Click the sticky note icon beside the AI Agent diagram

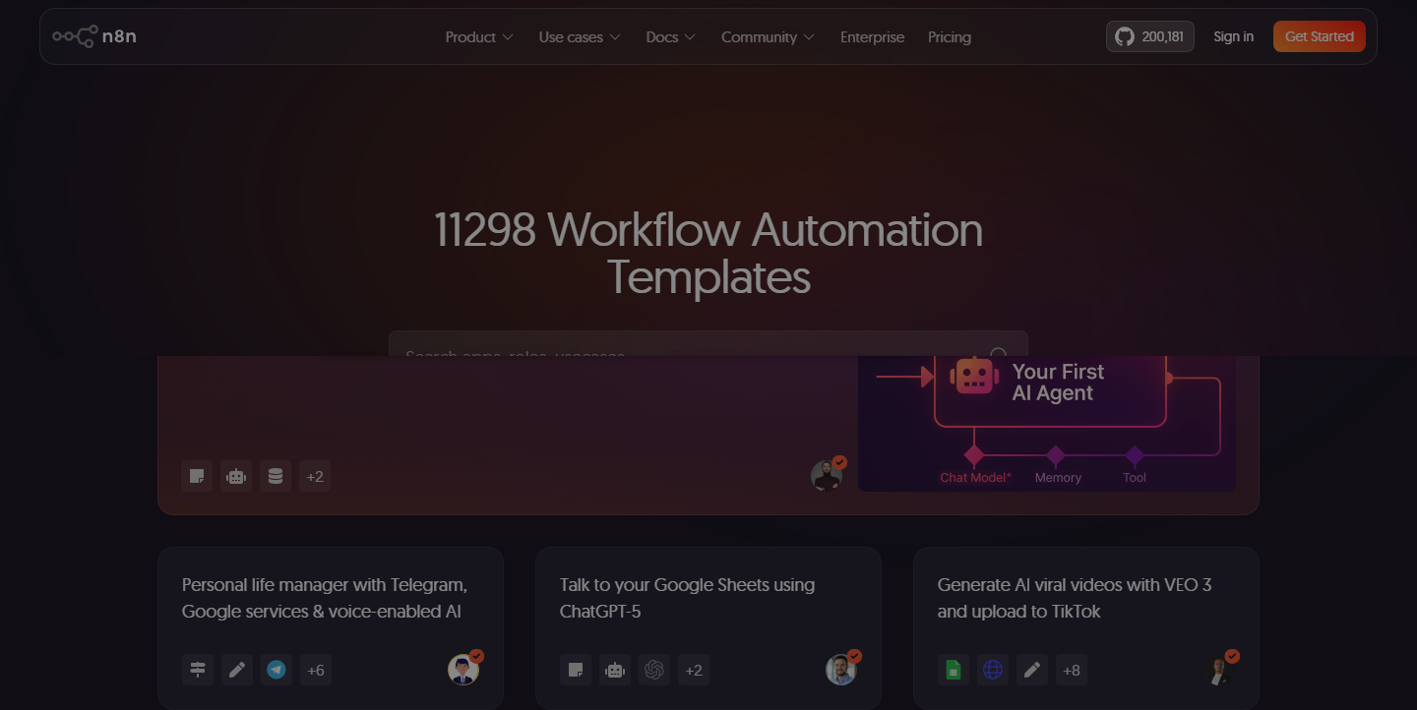tap(197, 476)
